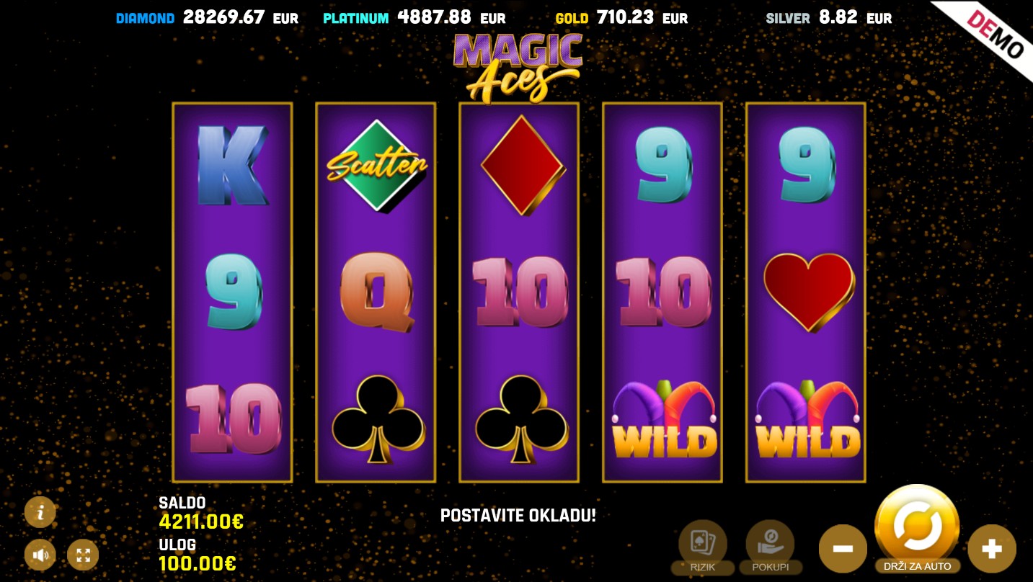Screen dimensions: 1033x582
Task: View the Platinum jackpot amount
Action: [434, 17]
